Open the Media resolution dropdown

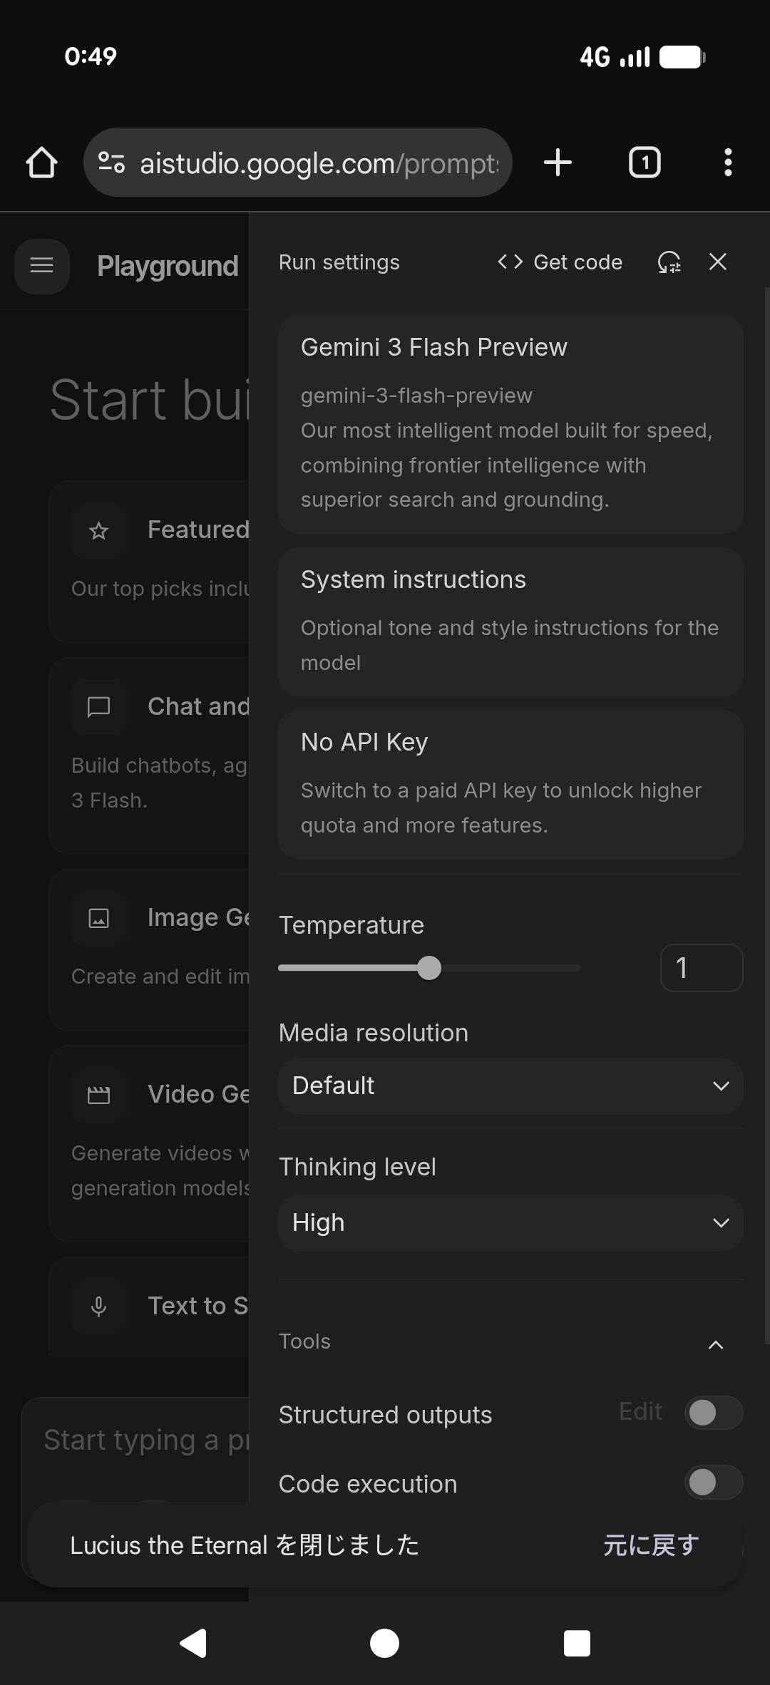(510, 1086)
